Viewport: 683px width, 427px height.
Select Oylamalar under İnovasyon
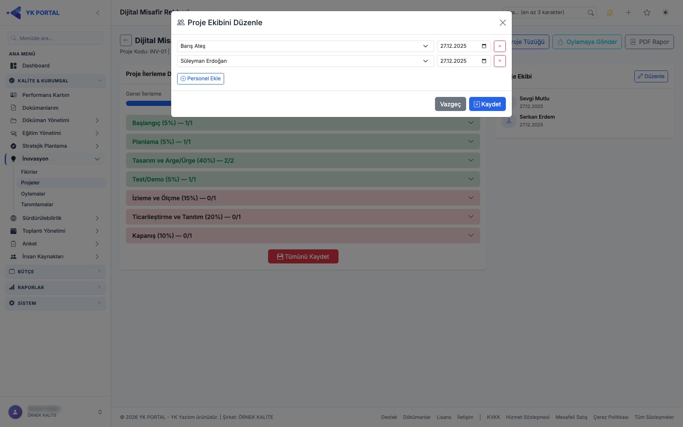pyautogui.click(x=33, y=194)
